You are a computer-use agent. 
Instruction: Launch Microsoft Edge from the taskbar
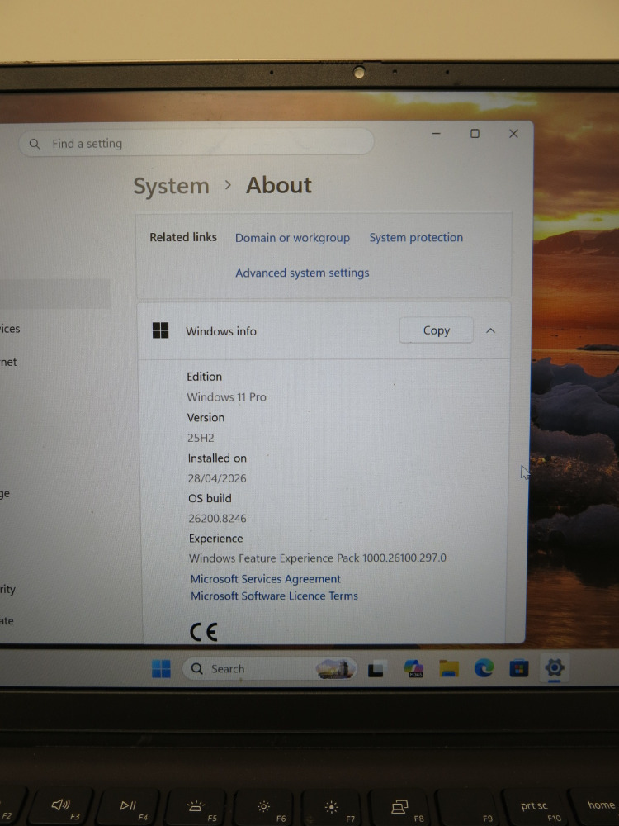pyautogui.click(x=484, y=668)
